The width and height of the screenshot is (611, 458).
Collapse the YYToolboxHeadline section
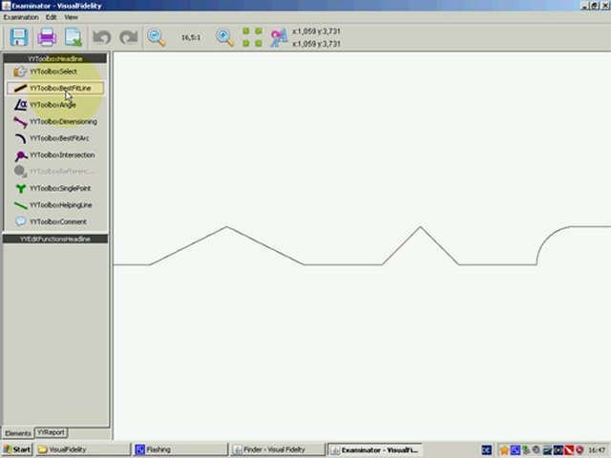(55, 59)
